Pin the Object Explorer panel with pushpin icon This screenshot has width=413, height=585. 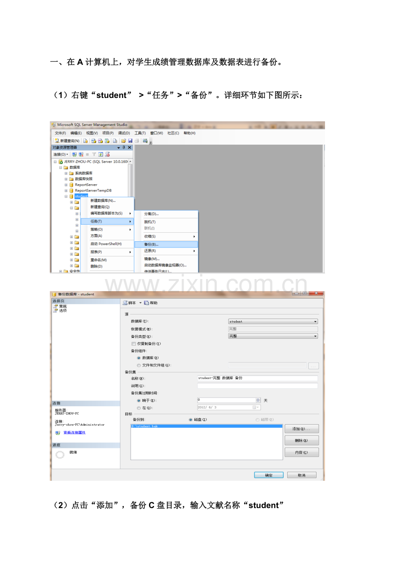point(124,147)
